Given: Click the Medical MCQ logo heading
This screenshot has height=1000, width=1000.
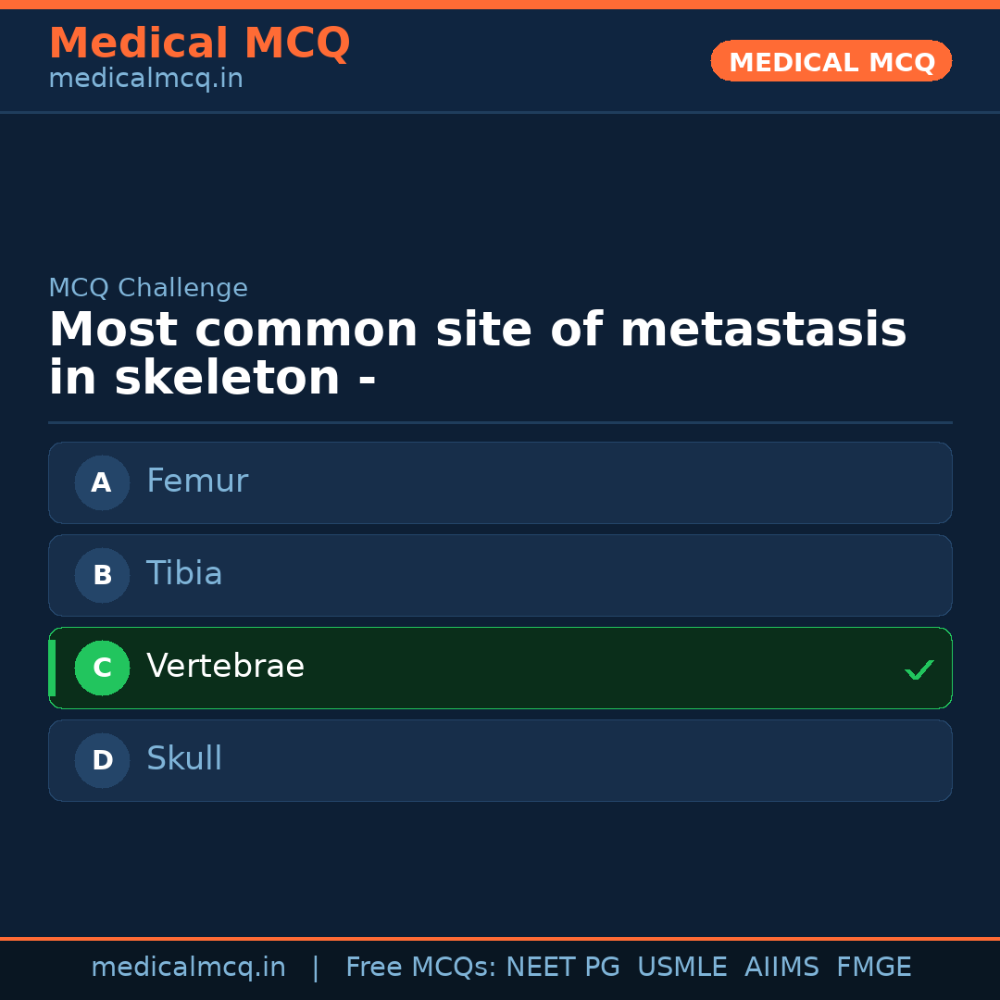Looking at the screenshot, I should coord(199,44).
